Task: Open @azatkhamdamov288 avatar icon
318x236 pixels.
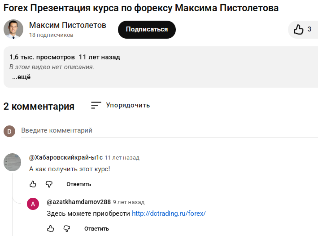Action: click(x=33, y=205)
